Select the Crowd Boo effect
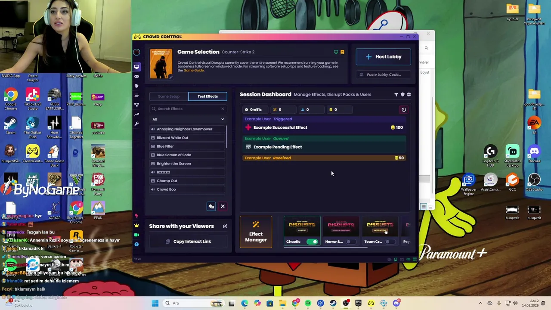 pyautogui.click(x=187, y=189)
